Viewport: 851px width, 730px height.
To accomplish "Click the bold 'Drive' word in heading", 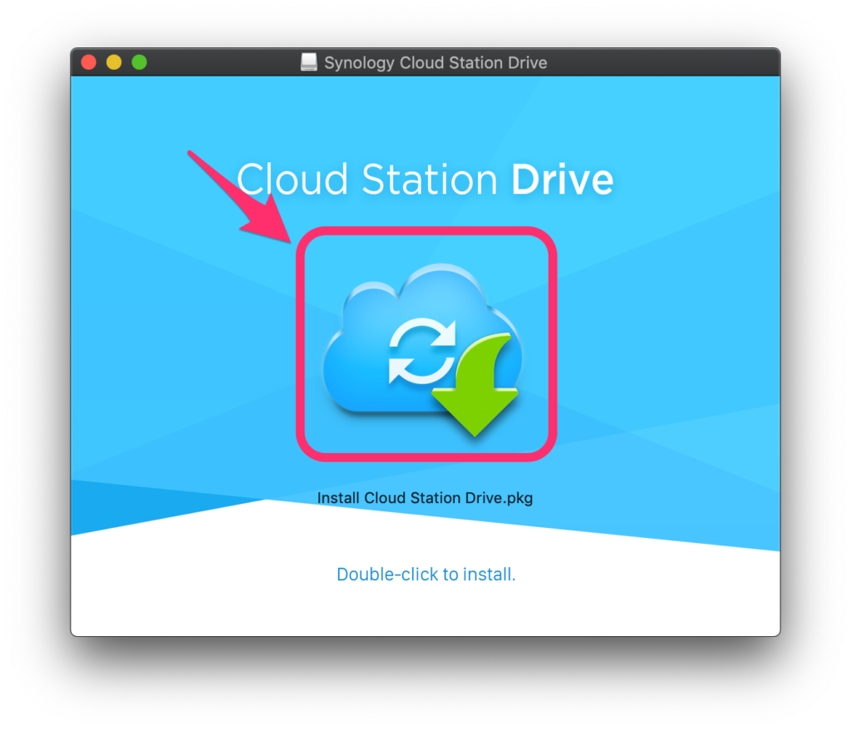I will pos(562,180).
